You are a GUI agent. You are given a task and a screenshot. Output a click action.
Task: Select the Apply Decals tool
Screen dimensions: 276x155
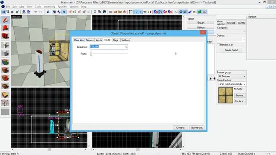click(5, 78)
